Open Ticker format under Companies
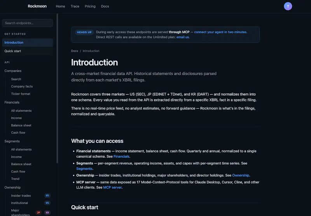The height and width of the screenshot is (216, 311). coord(21,94)
